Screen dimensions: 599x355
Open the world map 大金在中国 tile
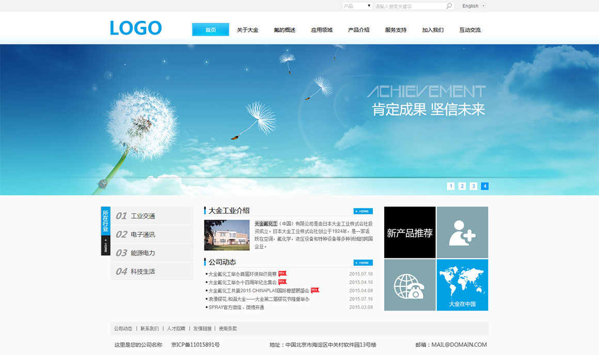(462, 285)
